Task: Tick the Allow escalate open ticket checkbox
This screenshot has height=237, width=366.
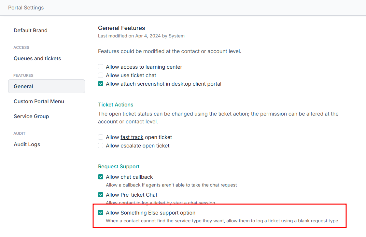Action: click(x=101, y=146)
